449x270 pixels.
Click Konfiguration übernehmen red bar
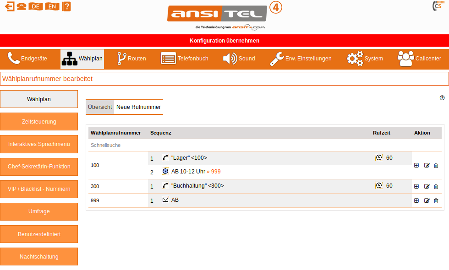click(x=224, y=40)
